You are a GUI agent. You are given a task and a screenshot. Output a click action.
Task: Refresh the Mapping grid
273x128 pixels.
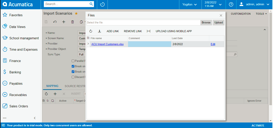[x=46, y=94]
